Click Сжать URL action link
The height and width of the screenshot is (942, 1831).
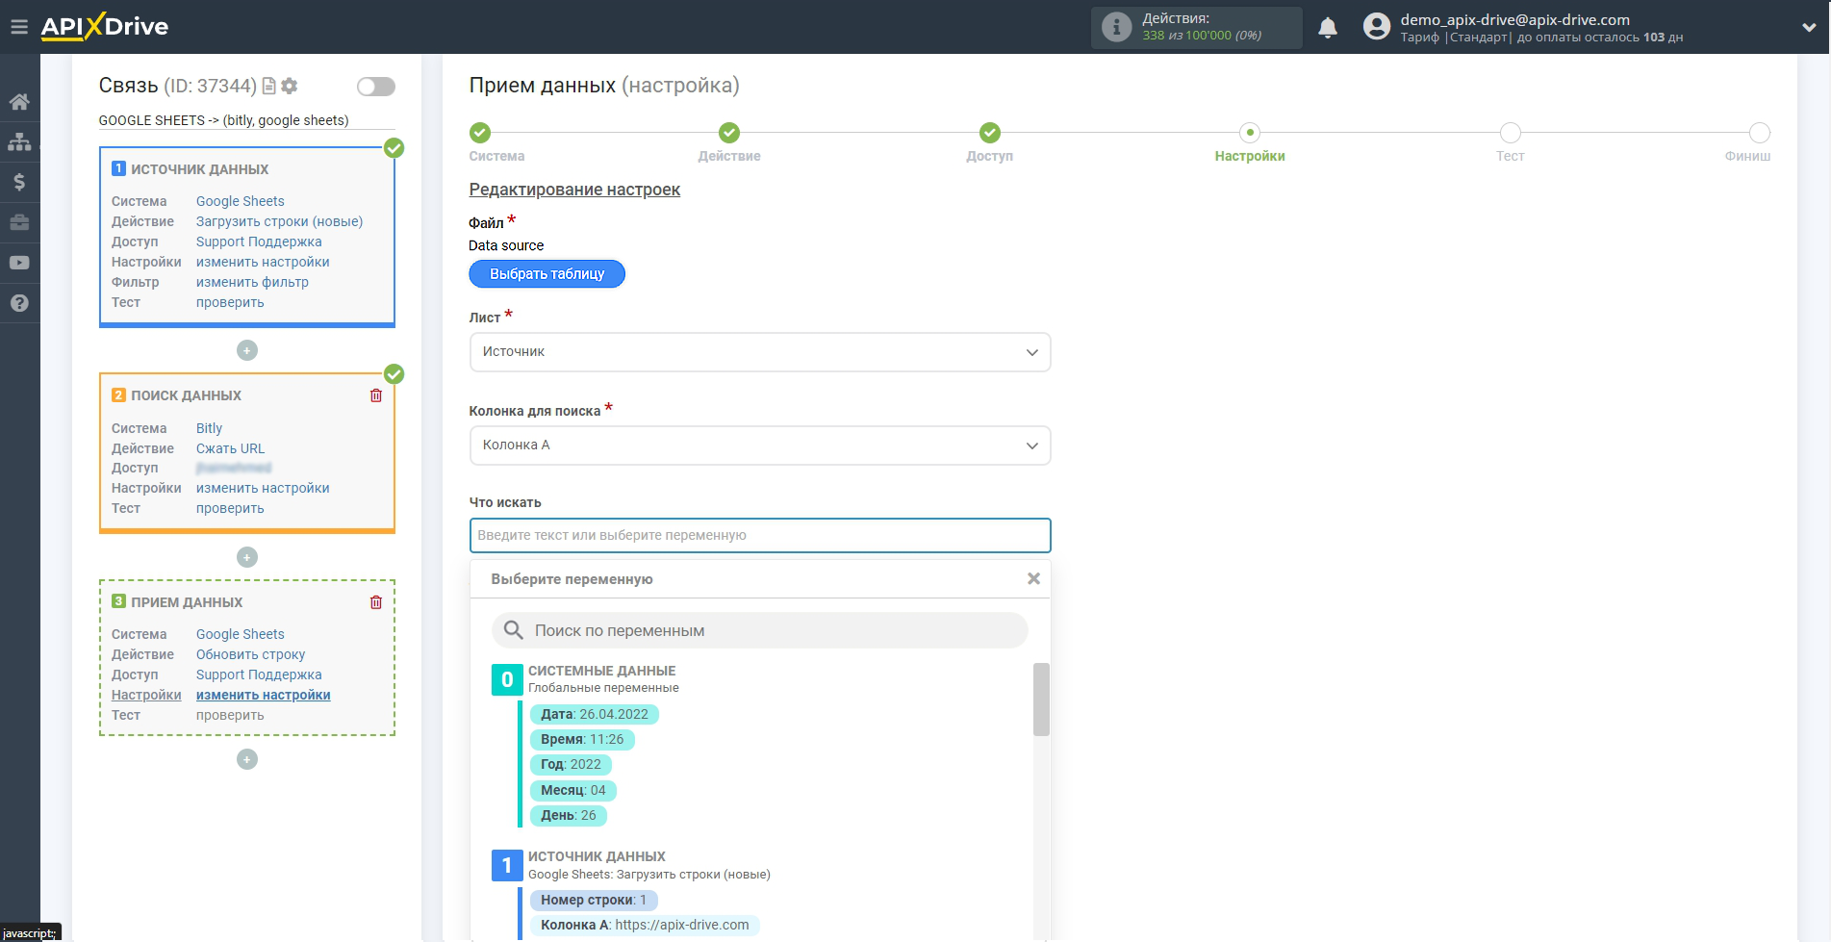point(230,448)
